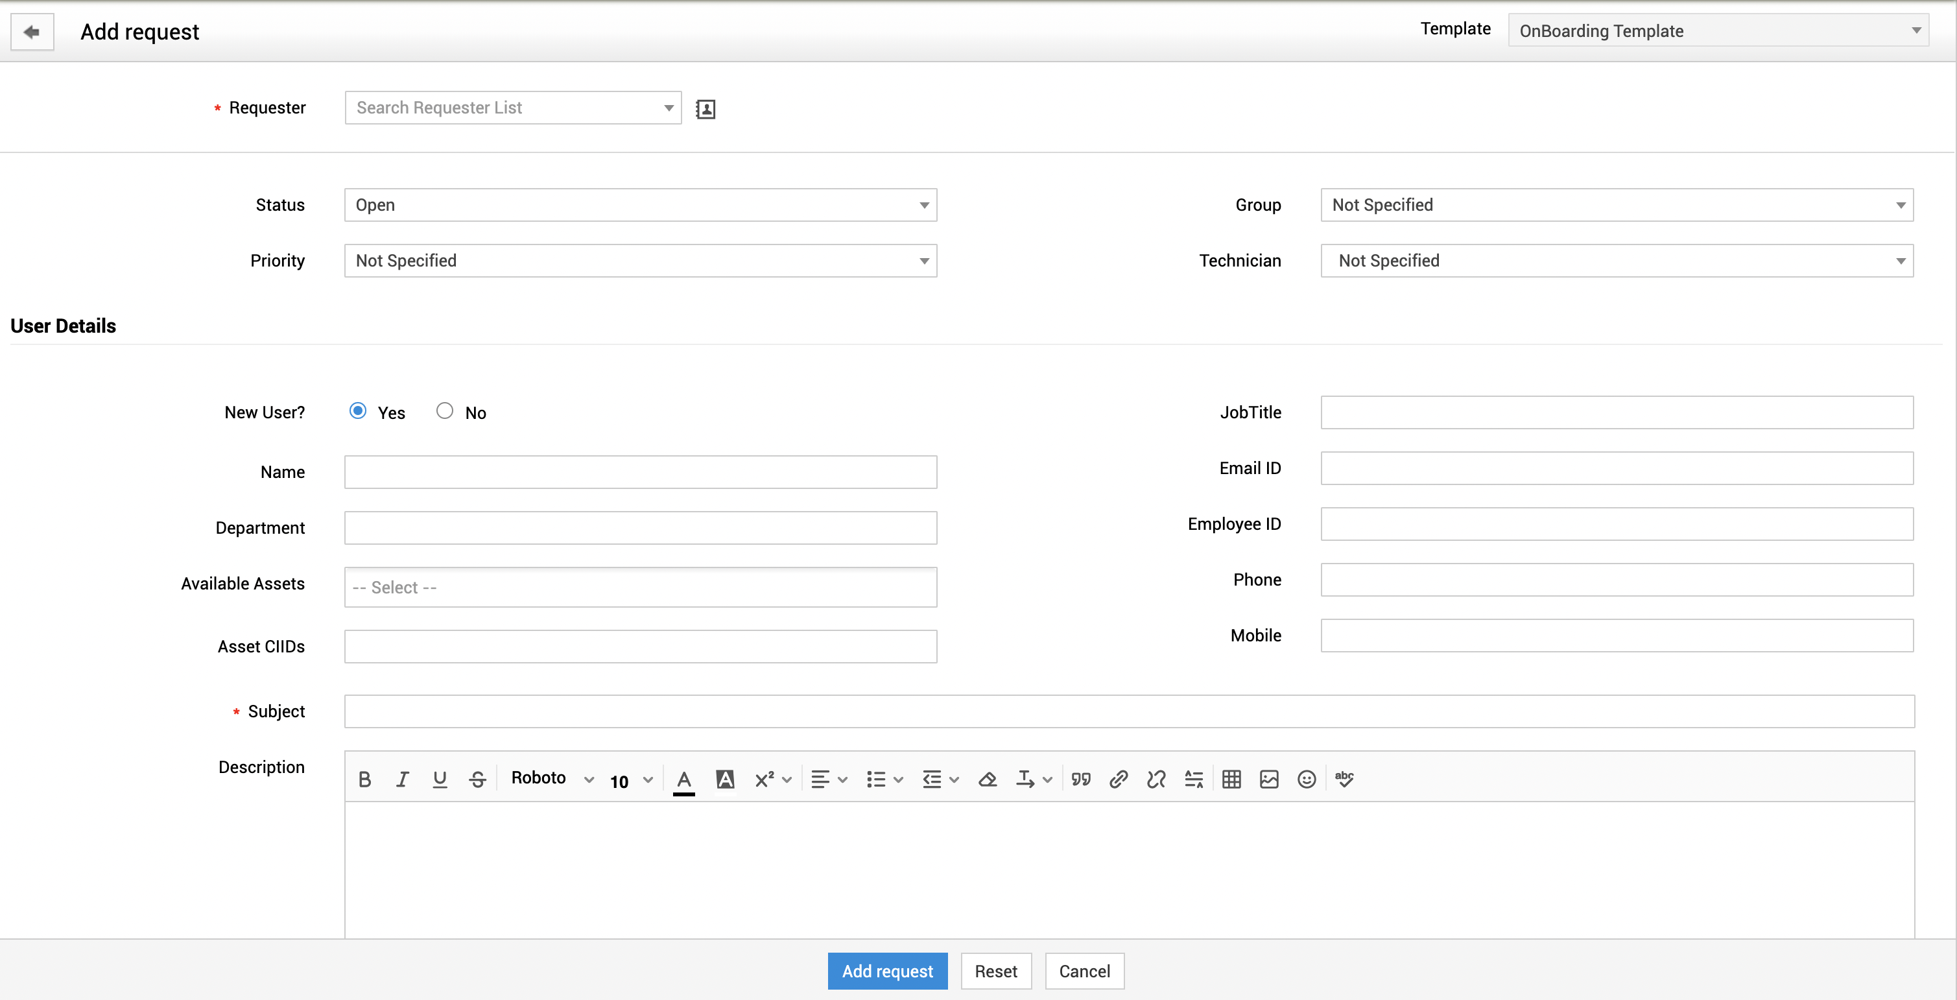Insert a table in the description

[x=1231, y=779]
